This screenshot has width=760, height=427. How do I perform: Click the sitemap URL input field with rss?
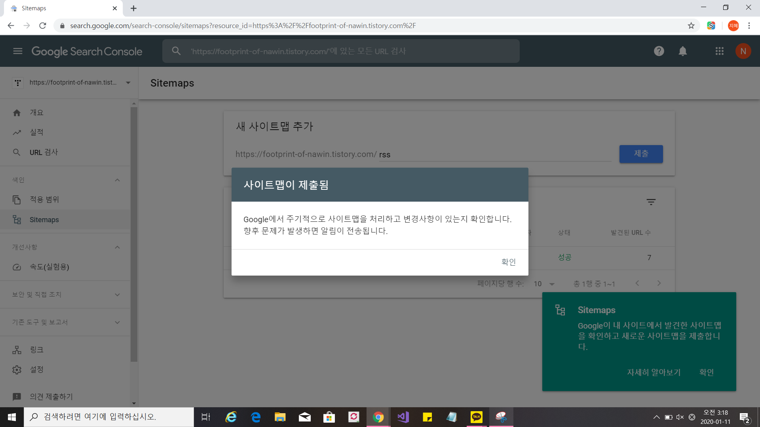[495, 155]
